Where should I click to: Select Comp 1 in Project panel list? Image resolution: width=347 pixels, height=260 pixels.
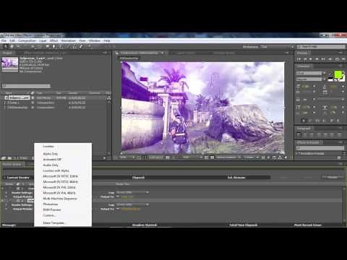[x=13, y=103]
